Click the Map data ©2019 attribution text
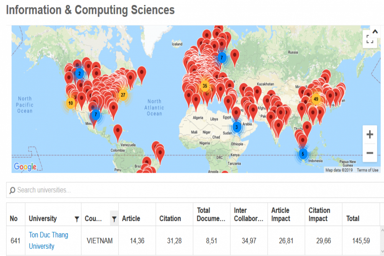The image size is (384, 256). pos(339,170)
